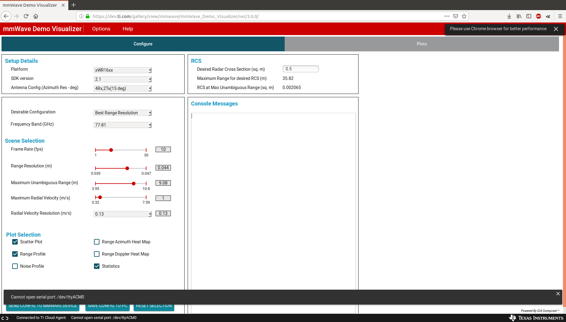Click the Range Resolution slider handle

coord(127,168)
